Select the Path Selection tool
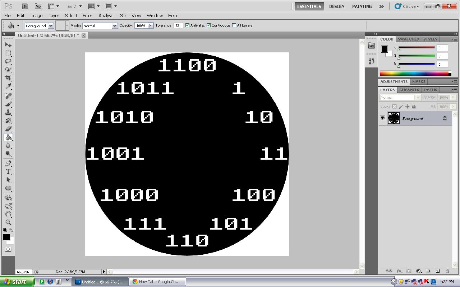This screenshot has height=287, width=460. [8, 180]
